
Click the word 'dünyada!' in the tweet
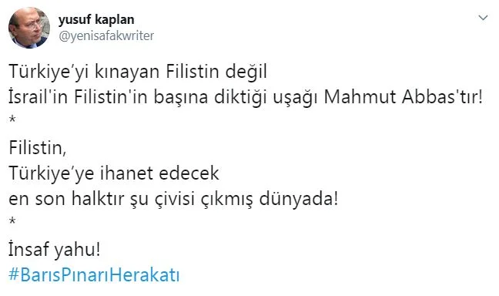point(299,199)
